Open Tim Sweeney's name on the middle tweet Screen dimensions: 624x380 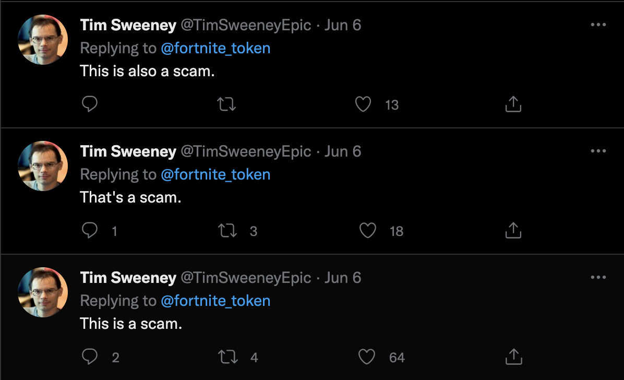[x=128, y=151]
